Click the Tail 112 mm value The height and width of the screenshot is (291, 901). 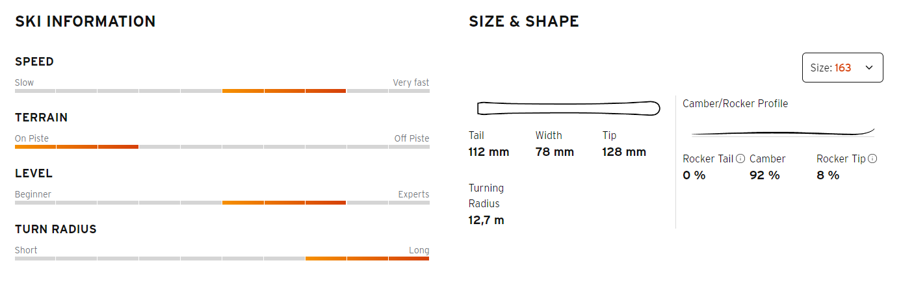[x=489, y=152]
